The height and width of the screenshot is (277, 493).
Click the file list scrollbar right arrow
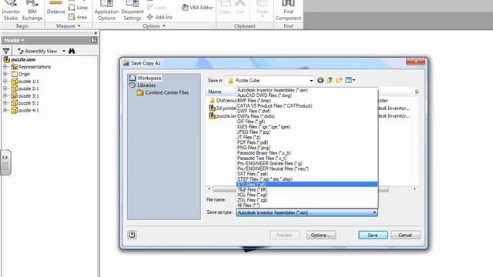pyautogui.click(x=414, y=189)
